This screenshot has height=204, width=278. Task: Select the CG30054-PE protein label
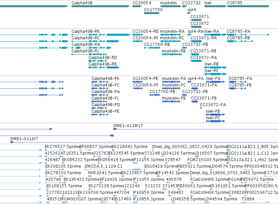pyautogui.click(x=145, y=79)
